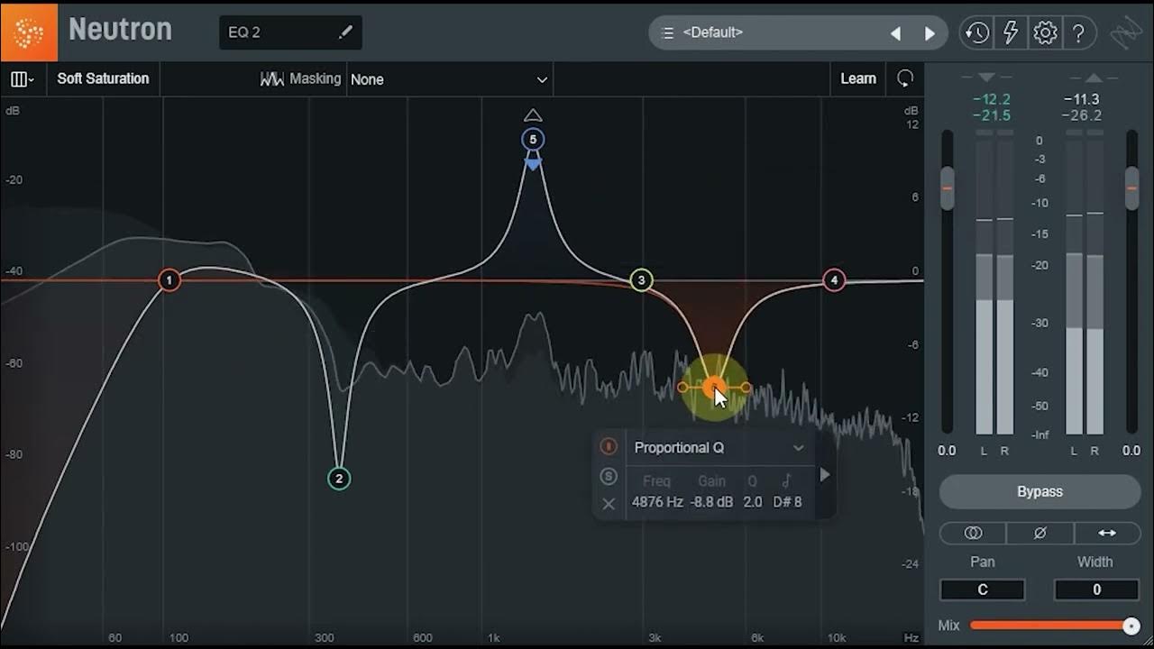Go to next preset arrow
Screen dimensions: 1154x649
(930, 33)
